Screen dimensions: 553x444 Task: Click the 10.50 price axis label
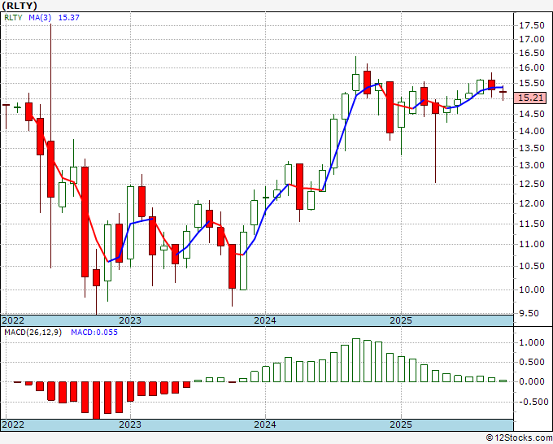tap(532, 266)
